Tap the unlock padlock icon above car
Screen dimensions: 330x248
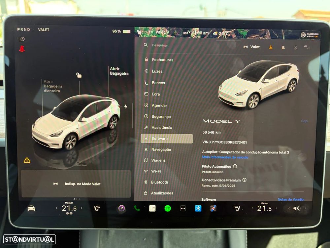pos(79,75)
